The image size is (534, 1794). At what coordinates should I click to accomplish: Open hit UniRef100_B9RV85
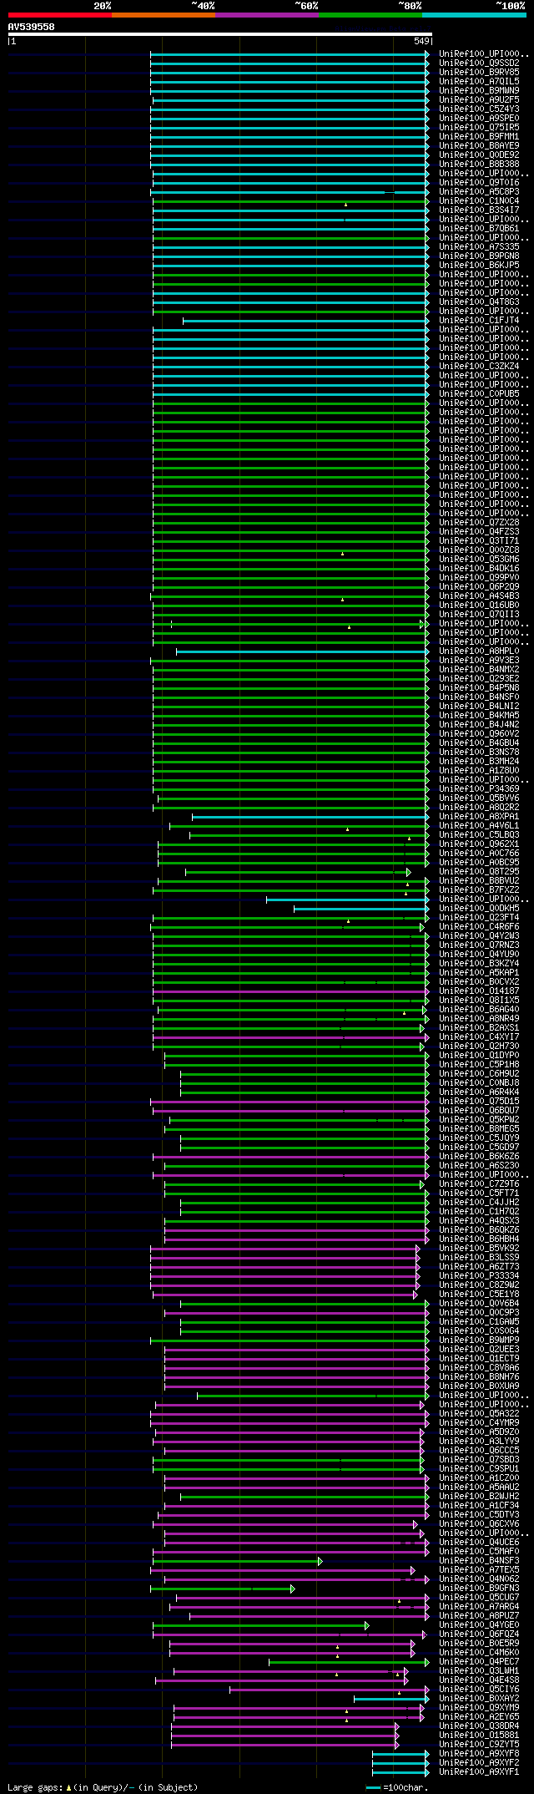click(479, 72)
